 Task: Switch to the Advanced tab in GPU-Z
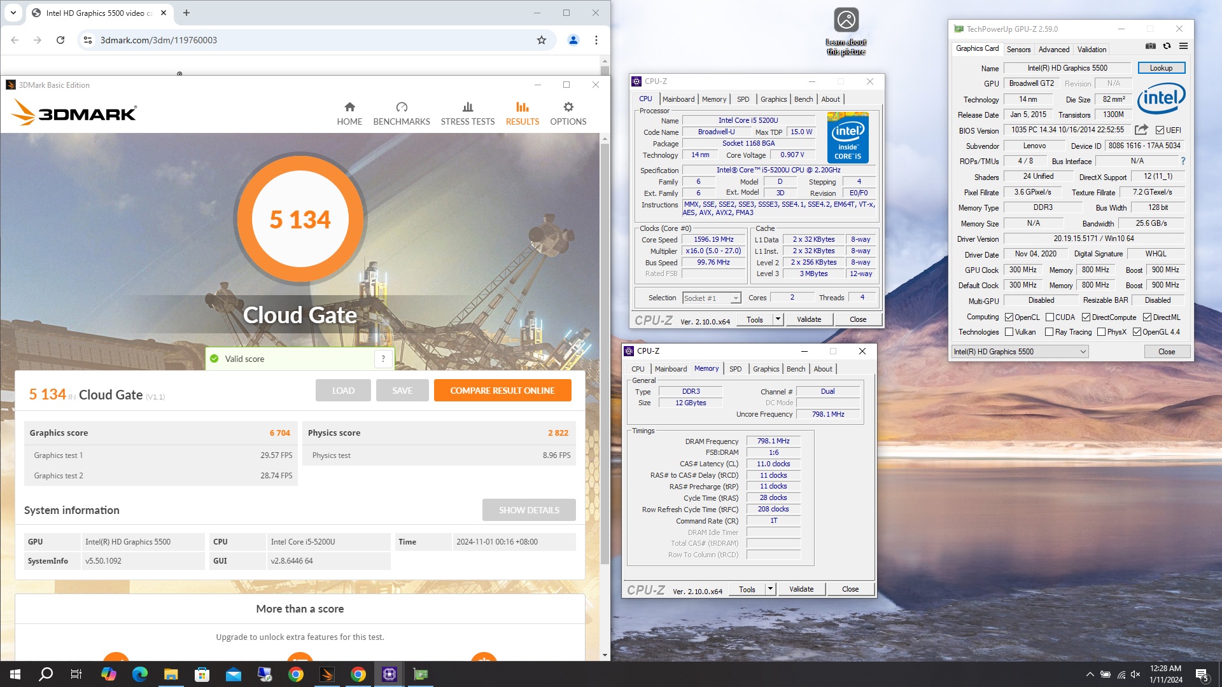[x=1054, y=49]
